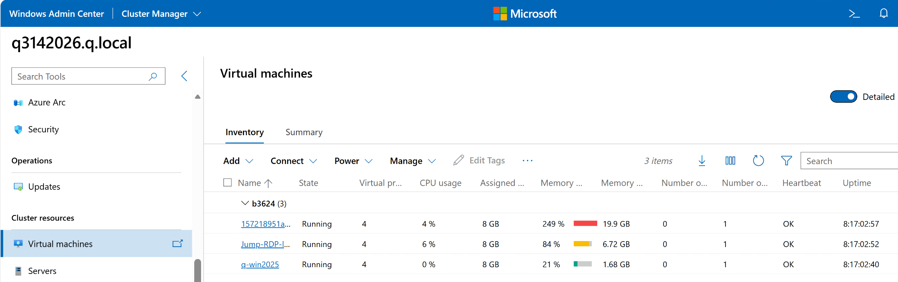Check the select-all checkbox in header
Image resolution: width=898 pixels, height=282 pixels.
pyautogui.click(x=228, y=183)
